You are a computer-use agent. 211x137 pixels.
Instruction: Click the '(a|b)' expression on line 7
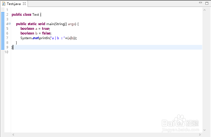pyautogui.click(x=71, y=38)
